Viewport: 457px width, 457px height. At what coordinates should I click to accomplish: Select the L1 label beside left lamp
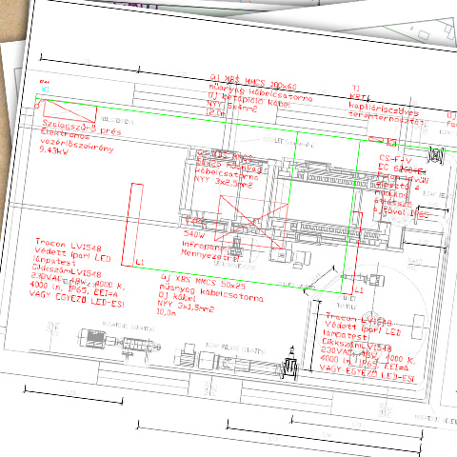[x=140, y=262]
